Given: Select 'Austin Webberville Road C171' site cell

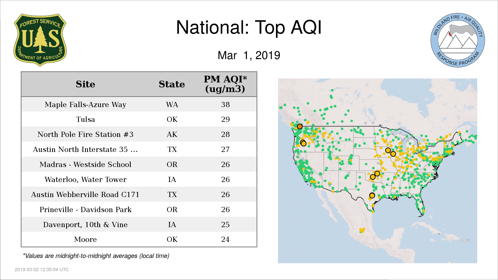Looking at the screenshot, I should pos(85,195).
